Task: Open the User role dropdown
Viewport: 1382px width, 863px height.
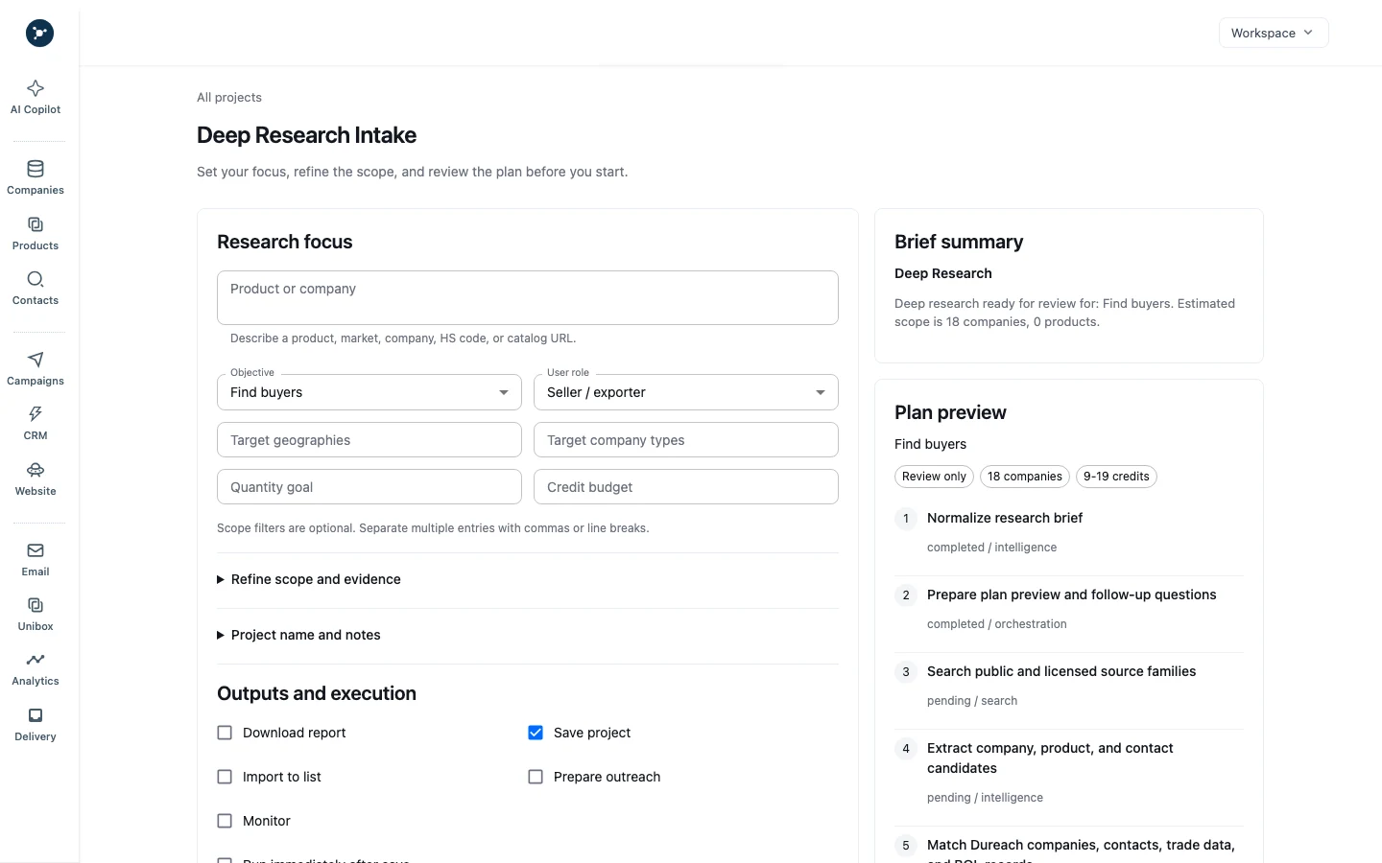Action: click(686, 392)
